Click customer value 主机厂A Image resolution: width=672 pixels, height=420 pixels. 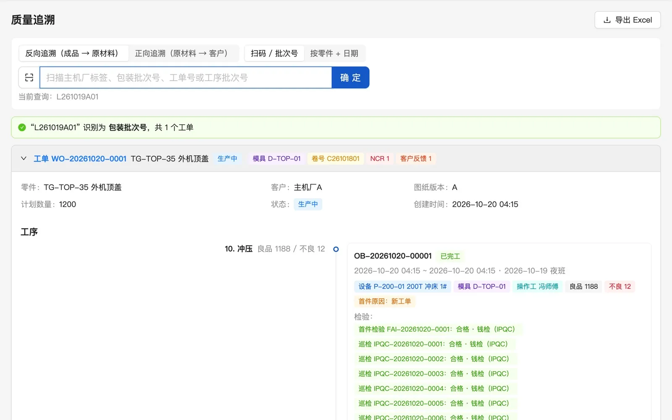click(x=308, y=187)
